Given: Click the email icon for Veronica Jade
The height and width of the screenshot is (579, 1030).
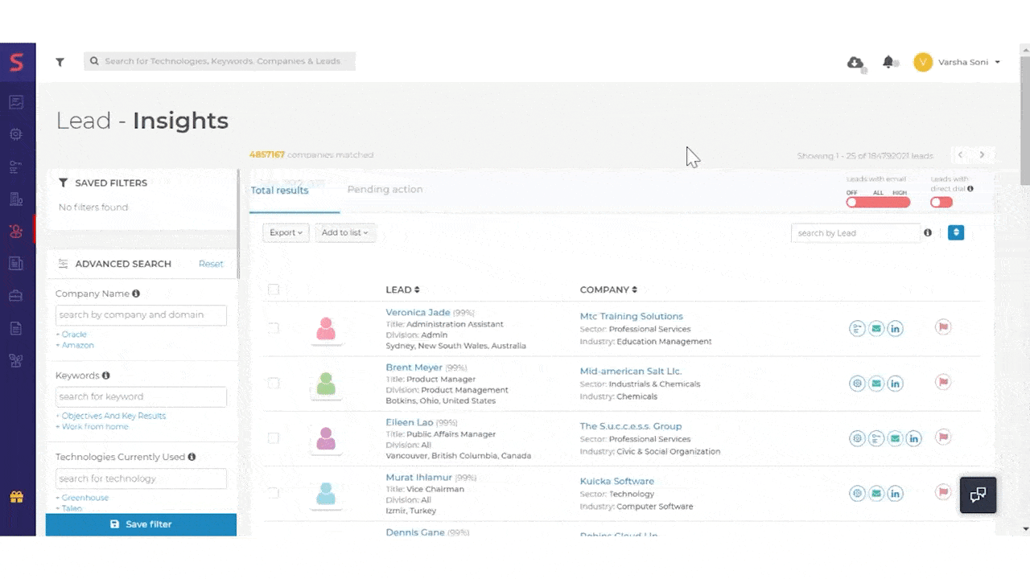Looking at the screenshot, I should click(875, 328).
